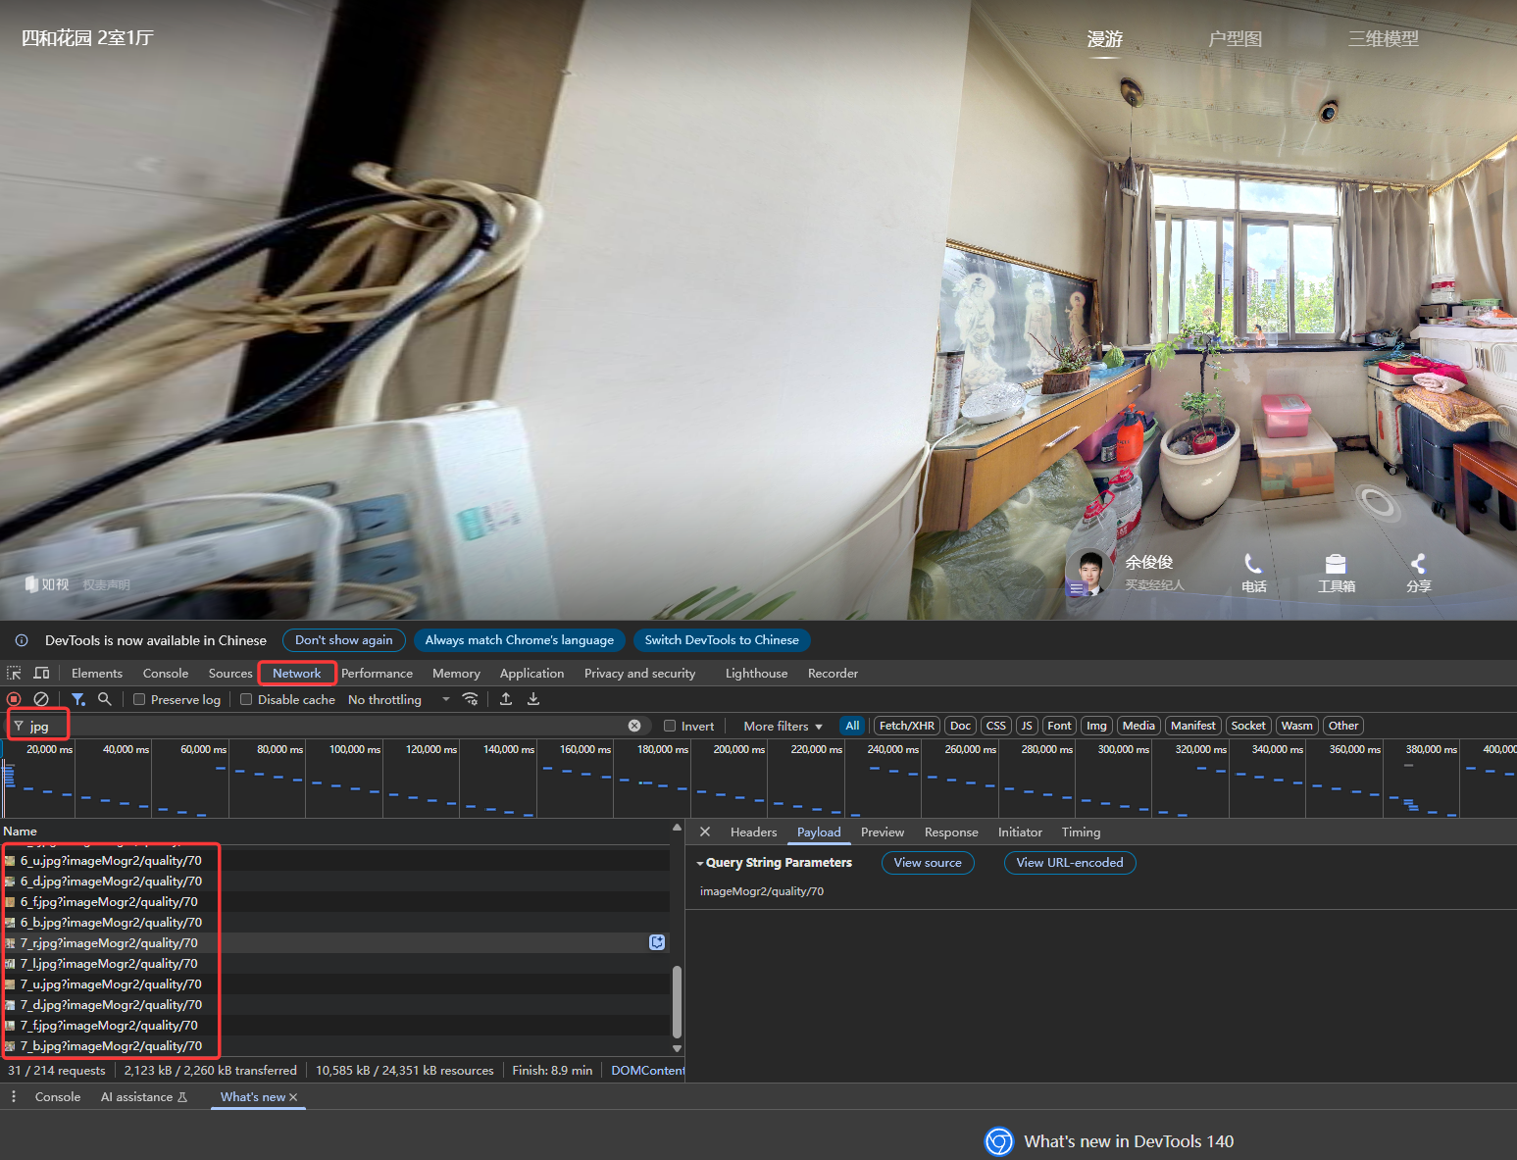
Task: Expand the More filters dropdown
Action: 783,726
